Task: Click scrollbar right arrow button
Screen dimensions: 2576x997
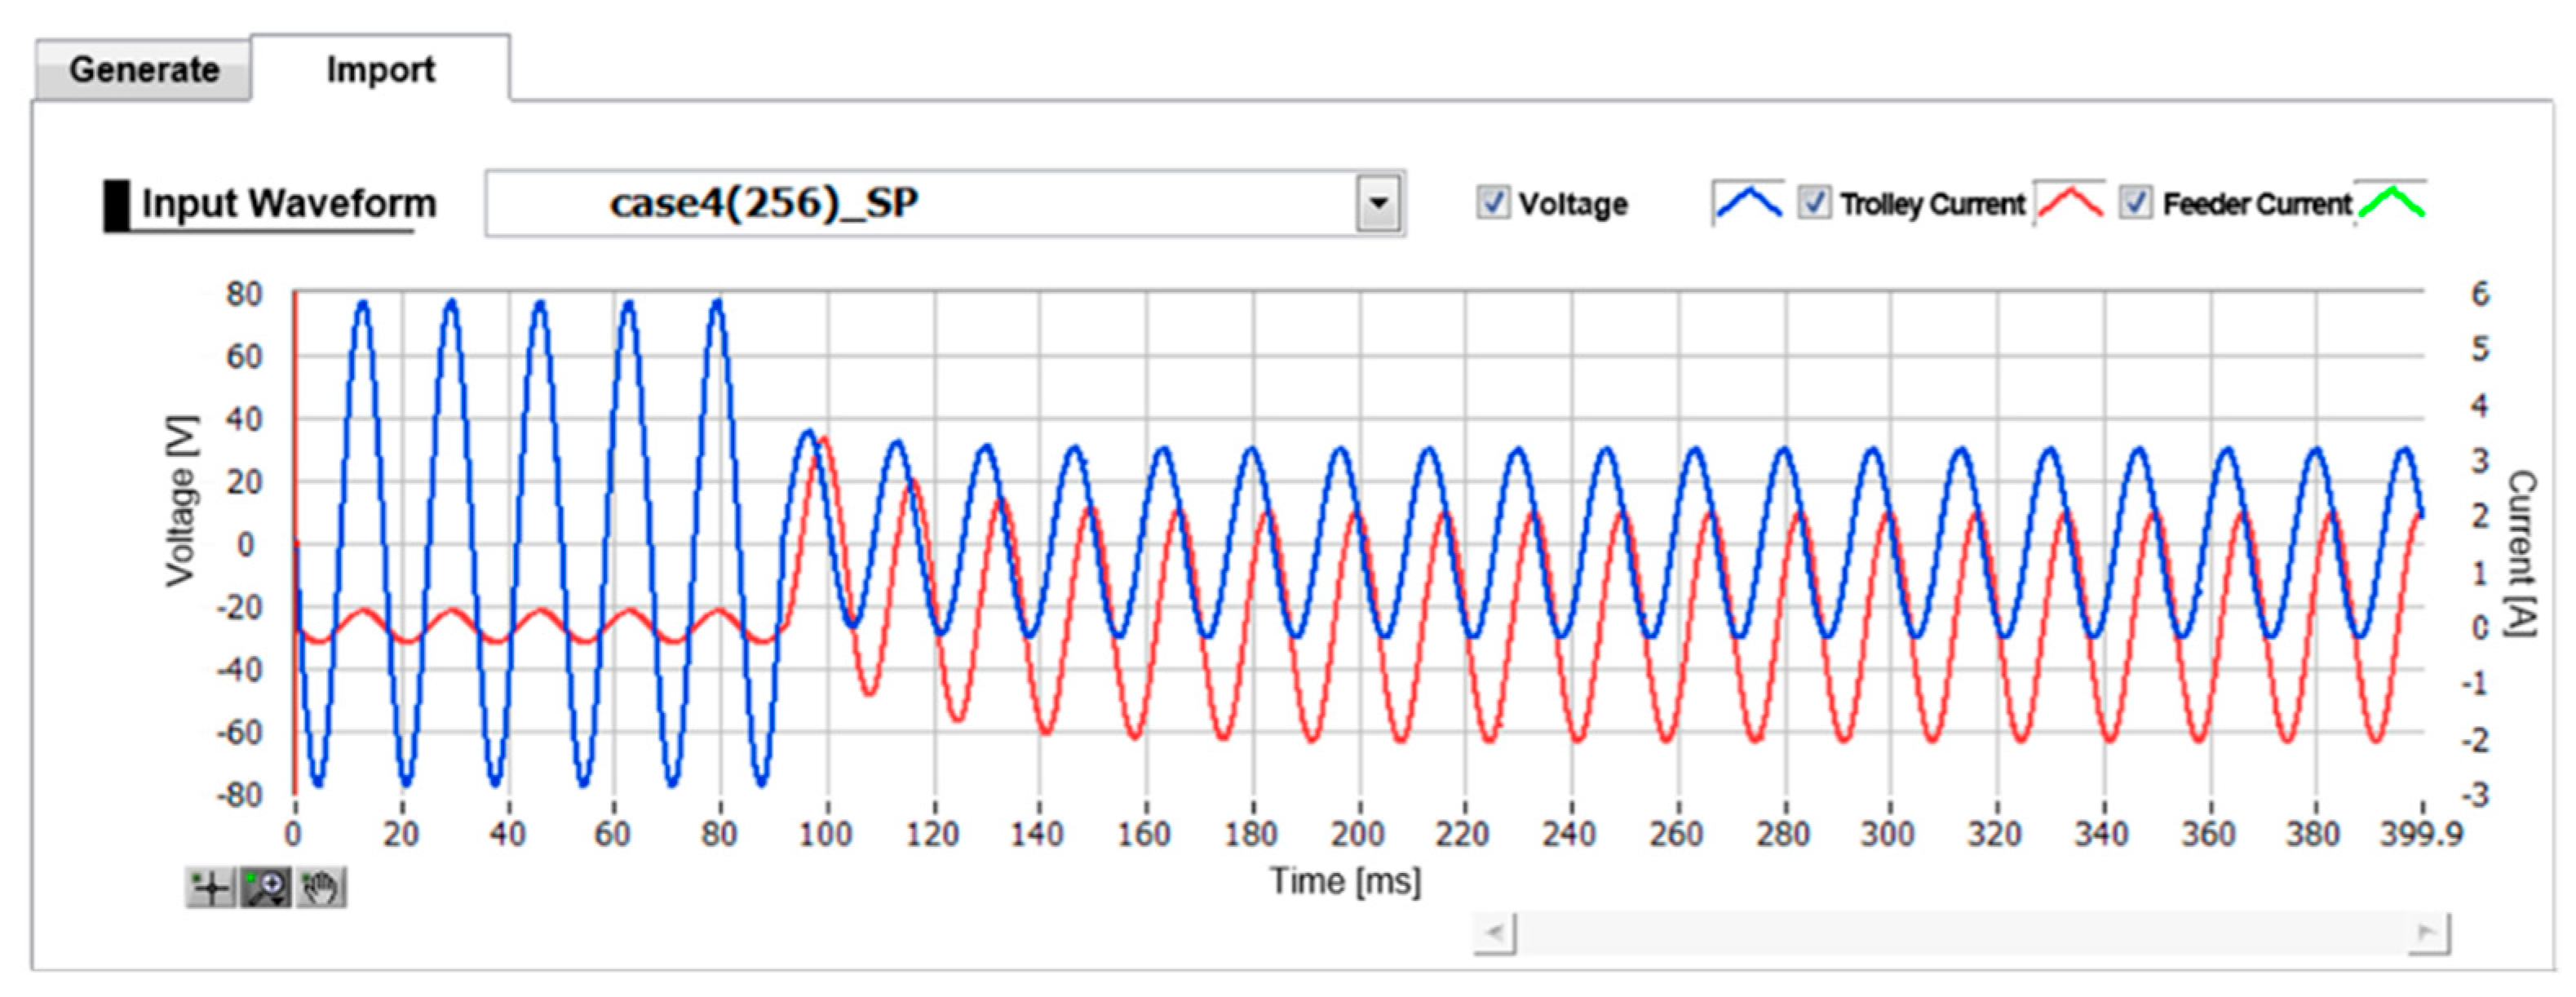Action: [x=2428, y=934]
